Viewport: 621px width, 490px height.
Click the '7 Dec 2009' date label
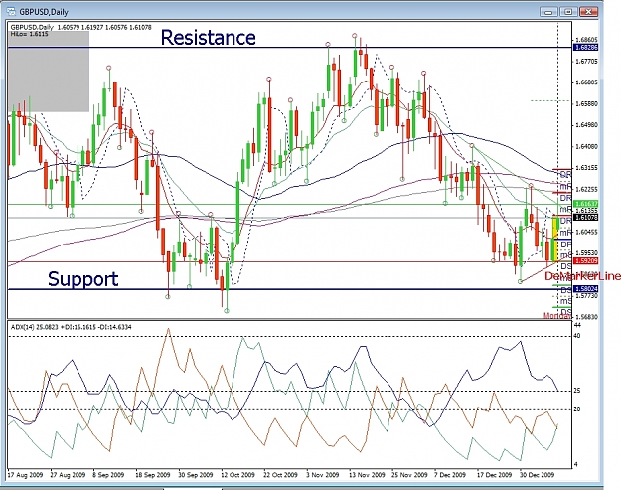click(450, 474)
